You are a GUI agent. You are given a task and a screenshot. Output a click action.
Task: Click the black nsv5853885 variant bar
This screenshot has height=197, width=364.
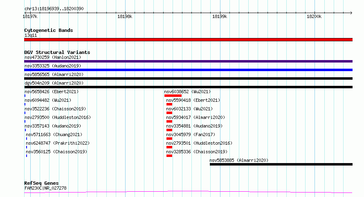click(x=281, y=164)
